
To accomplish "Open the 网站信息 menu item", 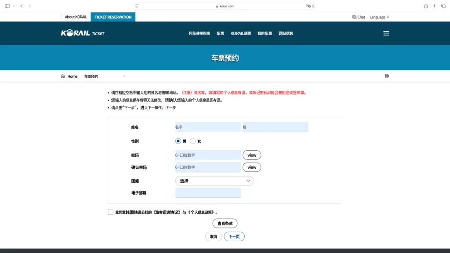I will pos(286,33).
